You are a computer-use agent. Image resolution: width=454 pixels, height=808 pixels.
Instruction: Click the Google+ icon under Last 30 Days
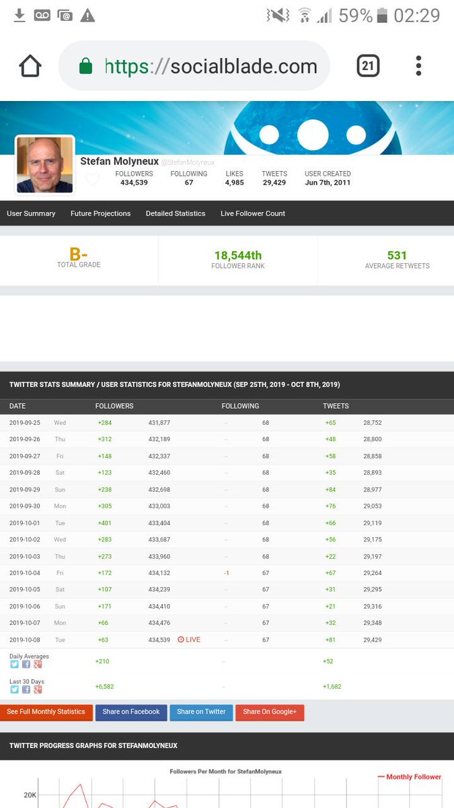tap(38, 689)
